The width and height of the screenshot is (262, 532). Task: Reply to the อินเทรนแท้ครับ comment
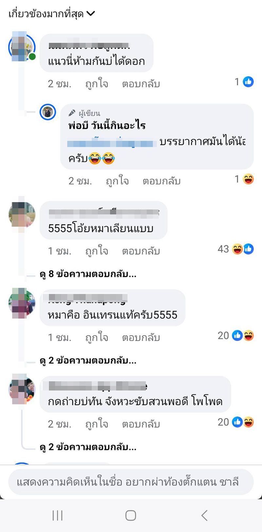[141, 337]
